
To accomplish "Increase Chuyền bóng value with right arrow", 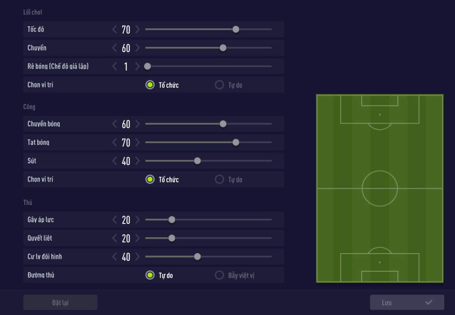I will 137,124.
